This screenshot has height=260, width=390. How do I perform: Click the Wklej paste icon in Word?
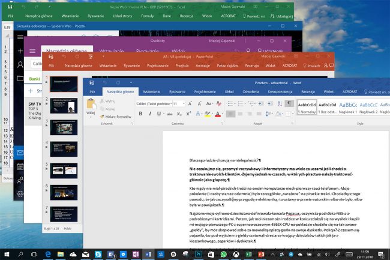91,104
